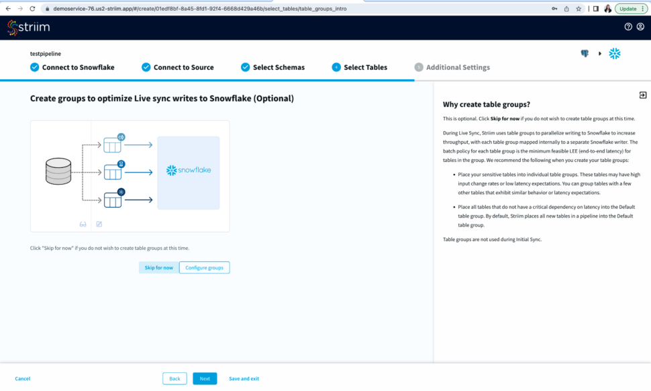Click the Save and exit link
The image size is (651, 391).
click(x=244, y=379)
